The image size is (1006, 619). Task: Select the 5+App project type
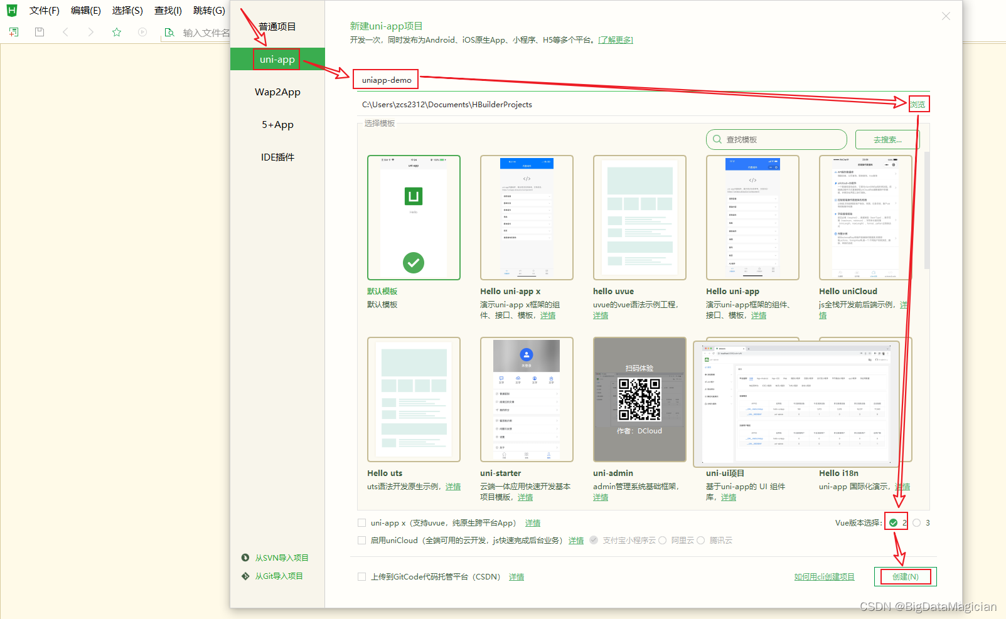[x=277, y=124]
